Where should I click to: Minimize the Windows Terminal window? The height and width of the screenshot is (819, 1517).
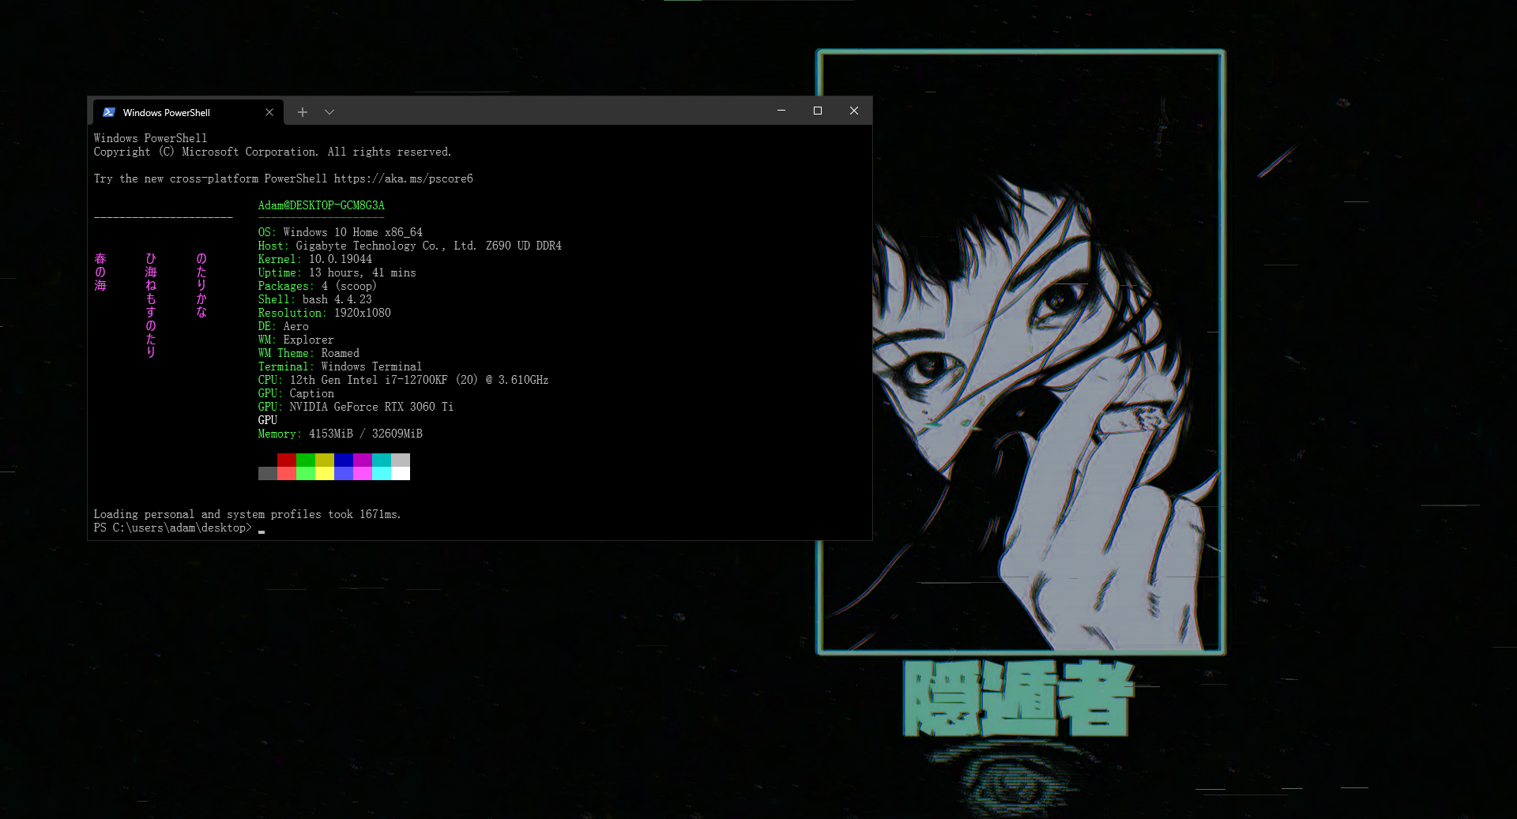pos(781,111)
